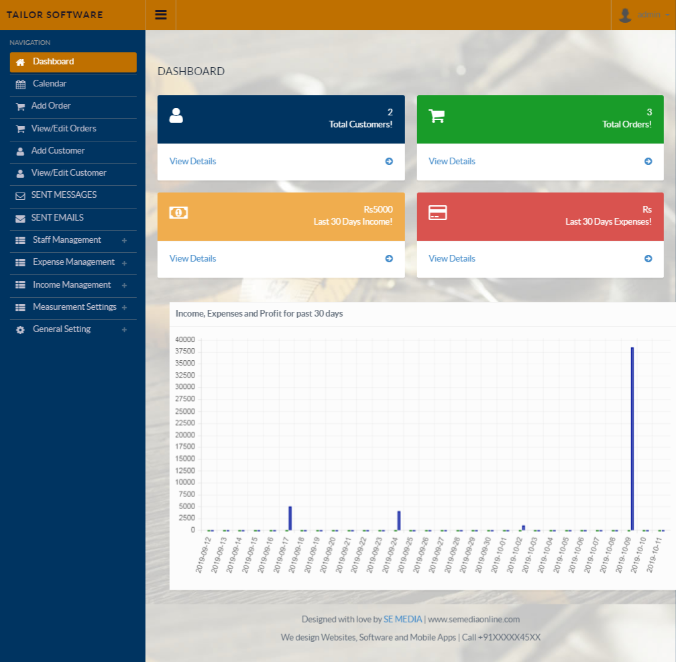Click the TAILOR SOFTWARE brand title
The width and height of the screenshot is (676, 662).
pyautogui.click(x=55, y=15)
